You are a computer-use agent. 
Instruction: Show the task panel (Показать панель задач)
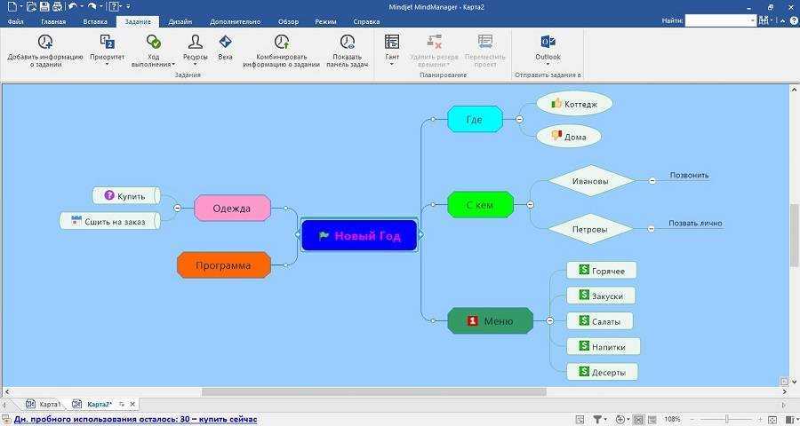pyautogui.click(x=347, y=42)
